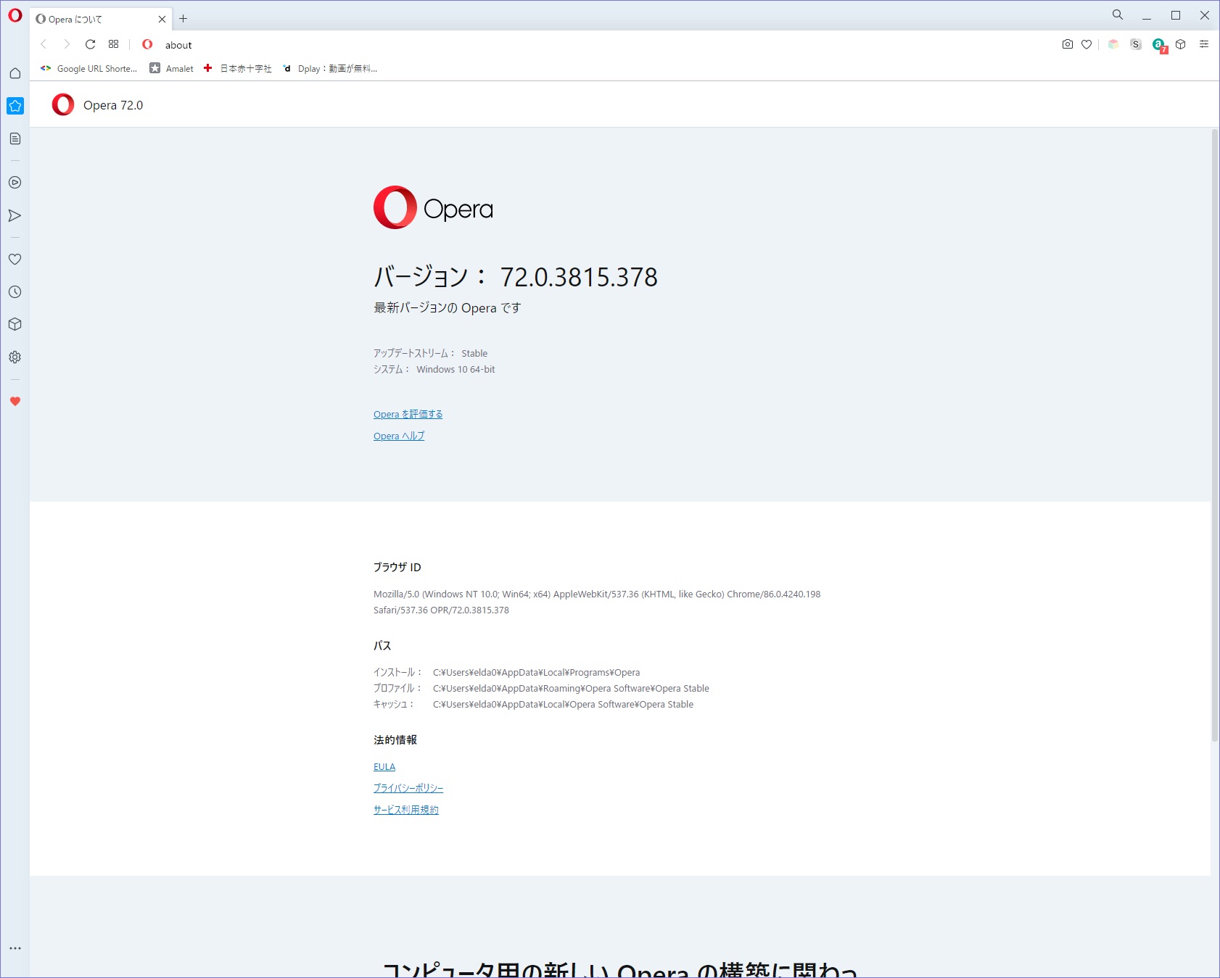Click the 'Stable' update stream value
Image resolution: width=1220 pixels, height=978 pixels.
tap(474, 353)
